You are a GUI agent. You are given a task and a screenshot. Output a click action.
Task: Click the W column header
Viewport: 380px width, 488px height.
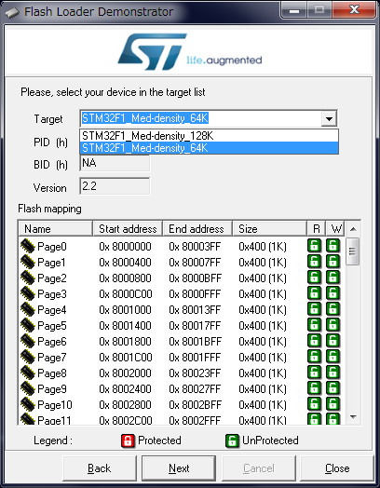click(335, 229)
